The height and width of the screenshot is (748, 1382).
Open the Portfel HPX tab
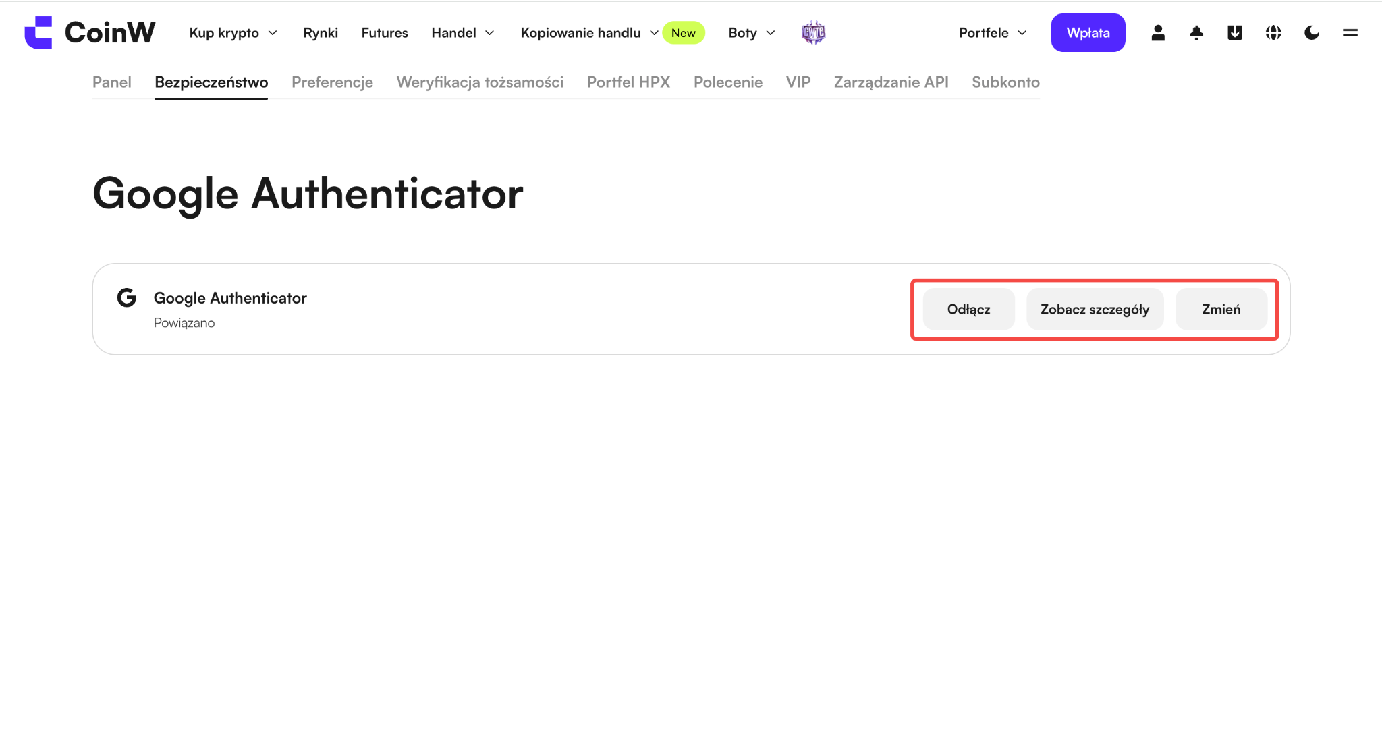coord(628,82)
